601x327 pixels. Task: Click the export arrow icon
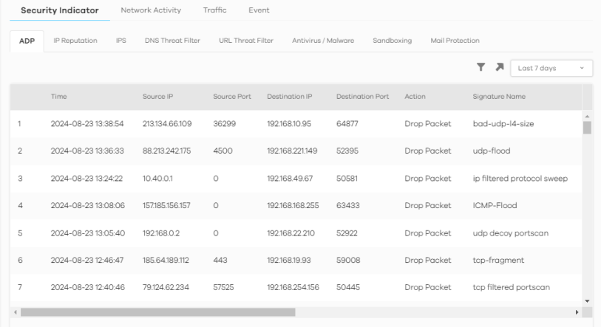click(498, 68)
